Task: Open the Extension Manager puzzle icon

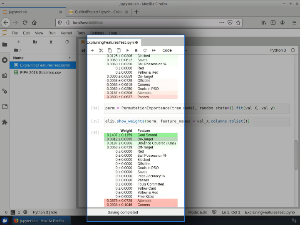Action: pos(5,122)
